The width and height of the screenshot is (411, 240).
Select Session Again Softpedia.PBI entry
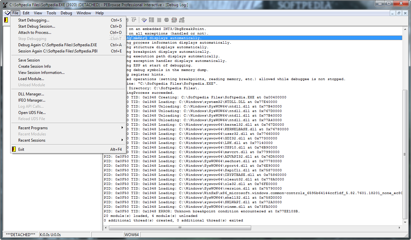[68, 51]
